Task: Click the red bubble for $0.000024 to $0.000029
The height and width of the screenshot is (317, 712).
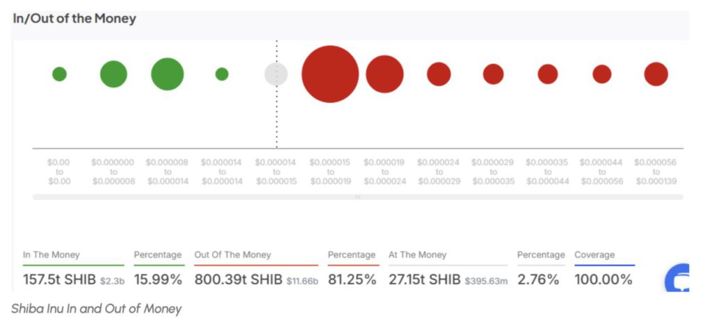Action: tap(439, 74)
